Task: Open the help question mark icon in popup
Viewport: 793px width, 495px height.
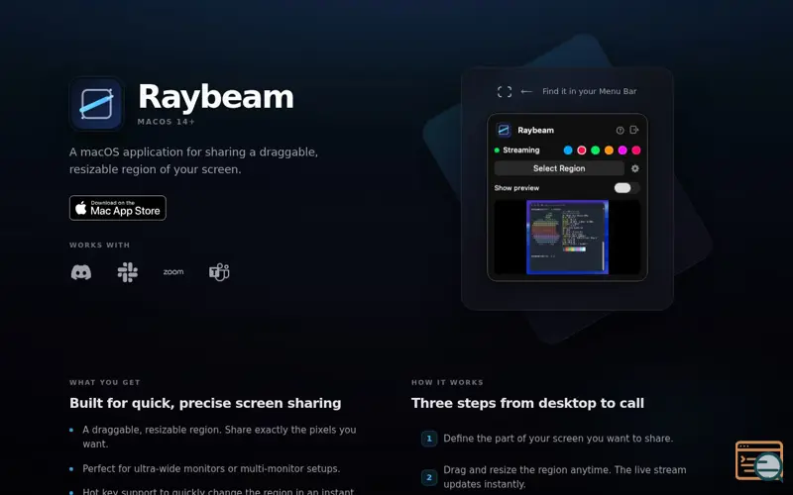Action: point(621,131)
